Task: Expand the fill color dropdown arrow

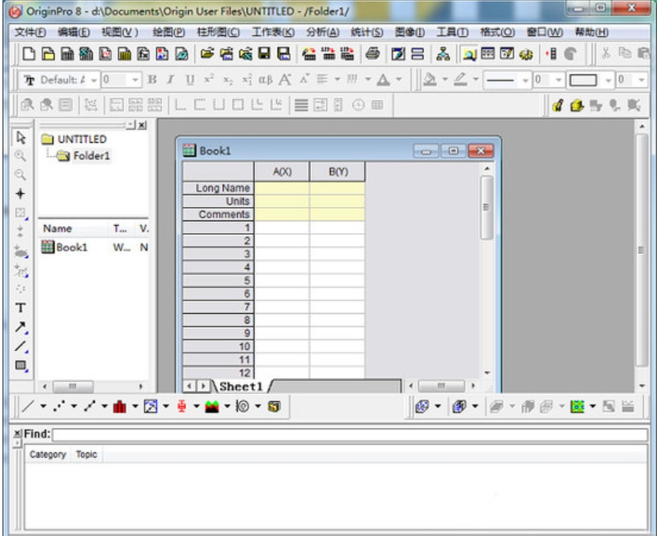Action: [x=445, y=78]
